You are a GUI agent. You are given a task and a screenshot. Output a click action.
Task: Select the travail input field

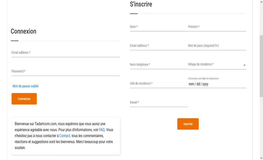pyautogui.click(x=159, y=103)
